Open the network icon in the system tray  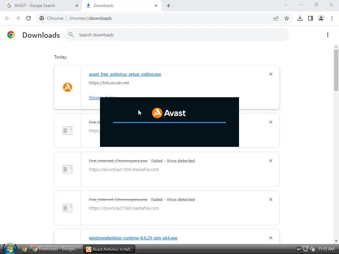point(306,249)
